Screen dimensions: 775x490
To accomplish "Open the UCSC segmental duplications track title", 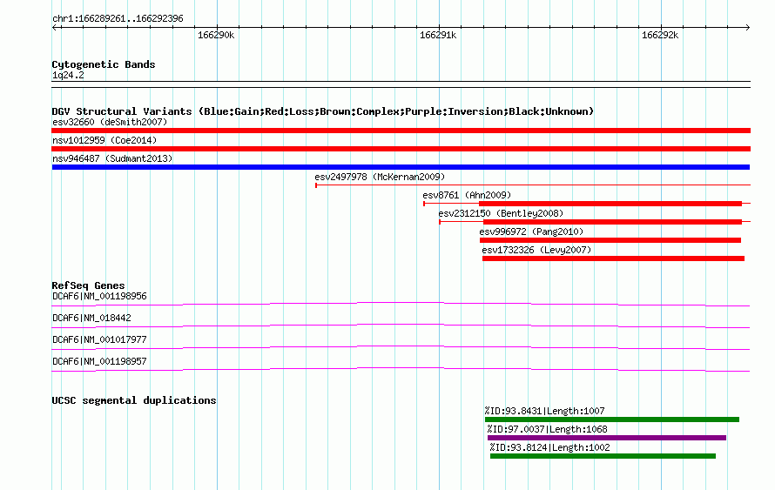I will tap(134, 400).
